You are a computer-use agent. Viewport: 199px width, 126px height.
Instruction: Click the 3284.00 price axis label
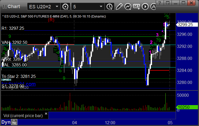[184, 70]
